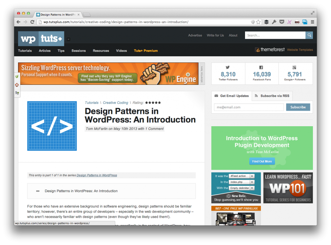This screenshot has width=331, height=245.
Task: Open the Tips menu item
Action: pyautogui.click(x=61, y=51)
